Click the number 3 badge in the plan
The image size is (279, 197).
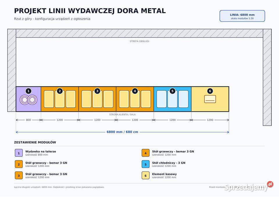(x=97, y=91)
